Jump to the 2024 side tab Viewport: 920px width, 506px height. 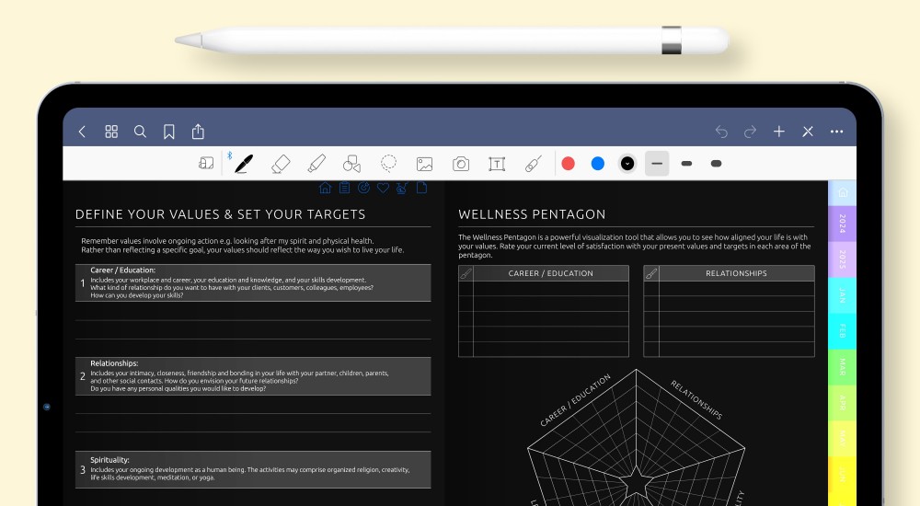coord(843,223)
